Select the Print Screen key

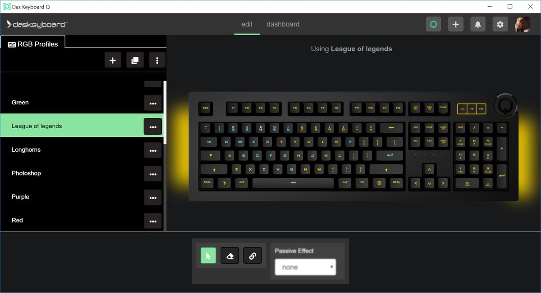point(416,108)
